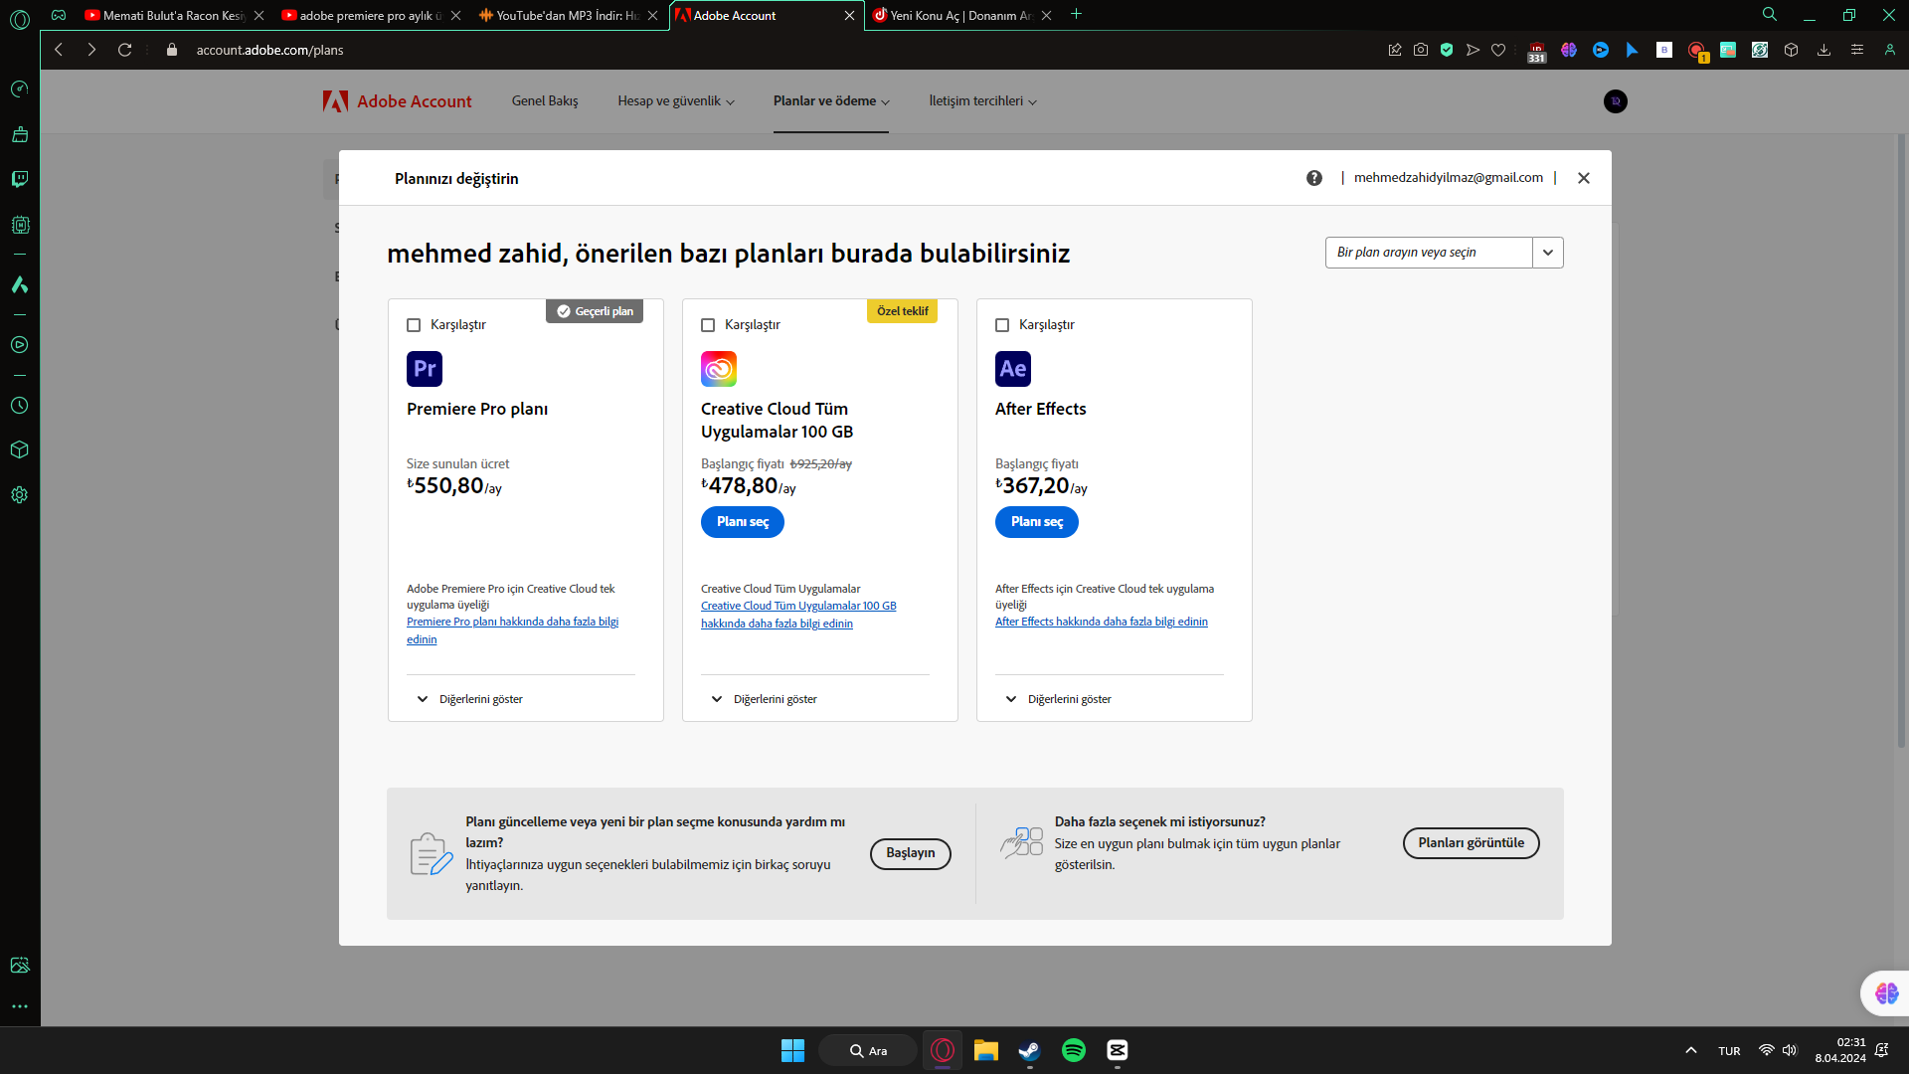Viewport: 1909px width, 1074px height.
Task: Enable Karşılaştır on After Effects card
Action: coord(1002,325)
